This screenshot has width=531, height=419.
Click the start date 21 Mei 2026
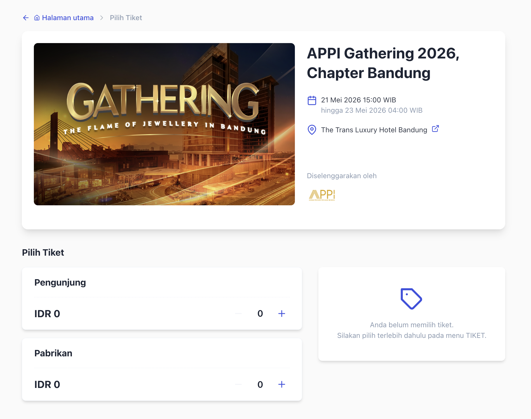[x=359, y=100]
